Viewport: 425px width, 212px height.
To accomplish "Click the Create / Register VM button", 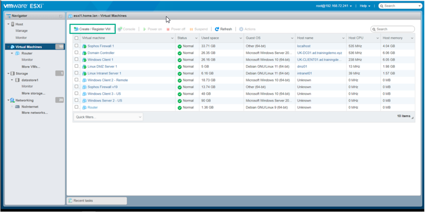I will (x=92, y=29).
